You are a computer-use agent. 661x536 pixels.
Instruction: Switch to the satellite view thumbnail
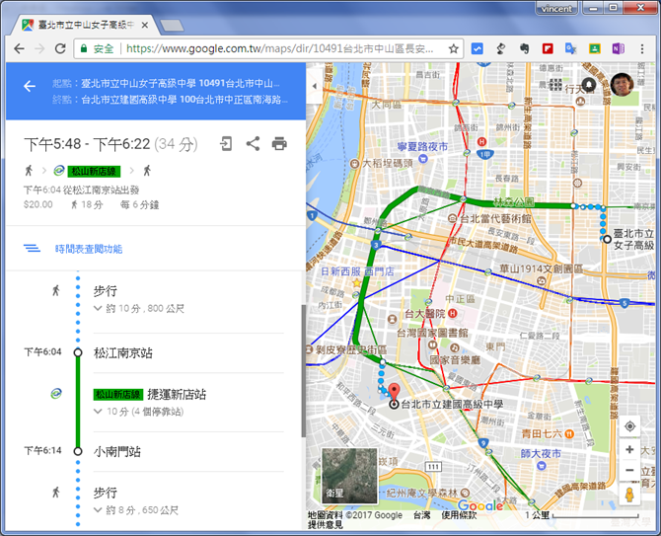click(x=349, y=476)
